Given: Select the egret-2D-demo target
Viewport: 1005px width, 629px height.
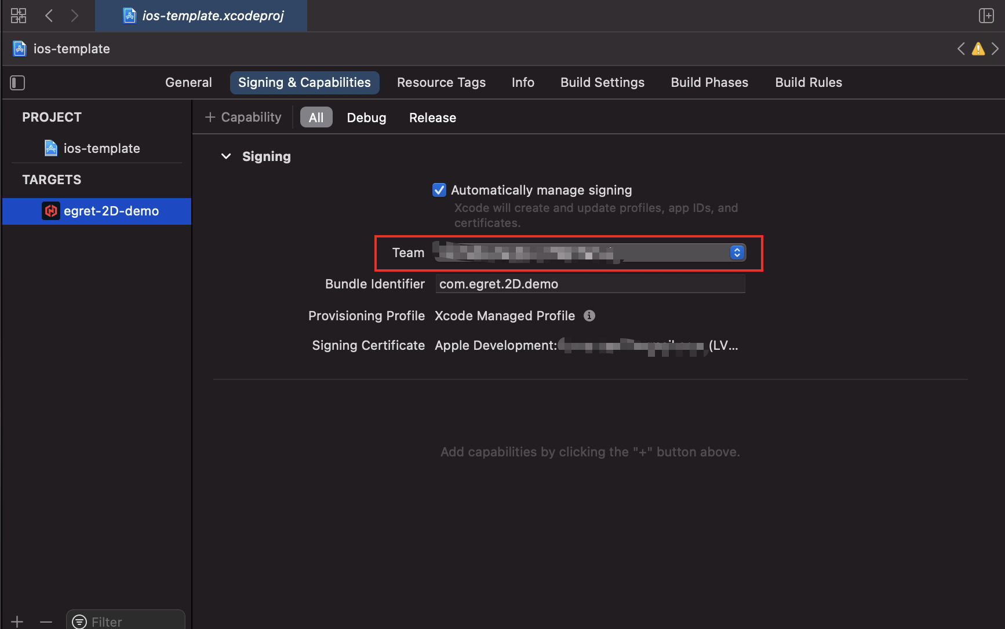Looking at the screenshot, I should click(97, 211).
